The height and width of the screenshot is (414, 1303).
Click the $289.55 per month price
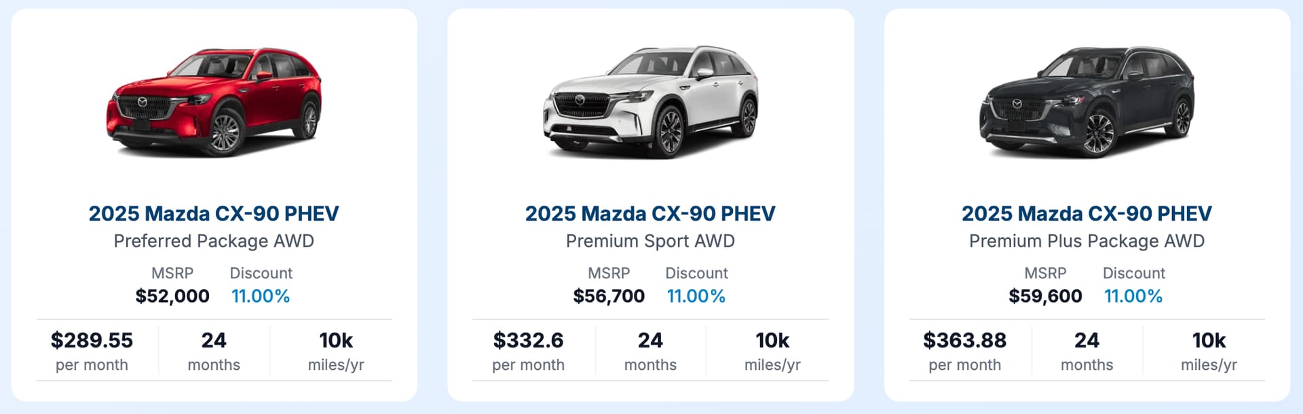coord(92,340)
